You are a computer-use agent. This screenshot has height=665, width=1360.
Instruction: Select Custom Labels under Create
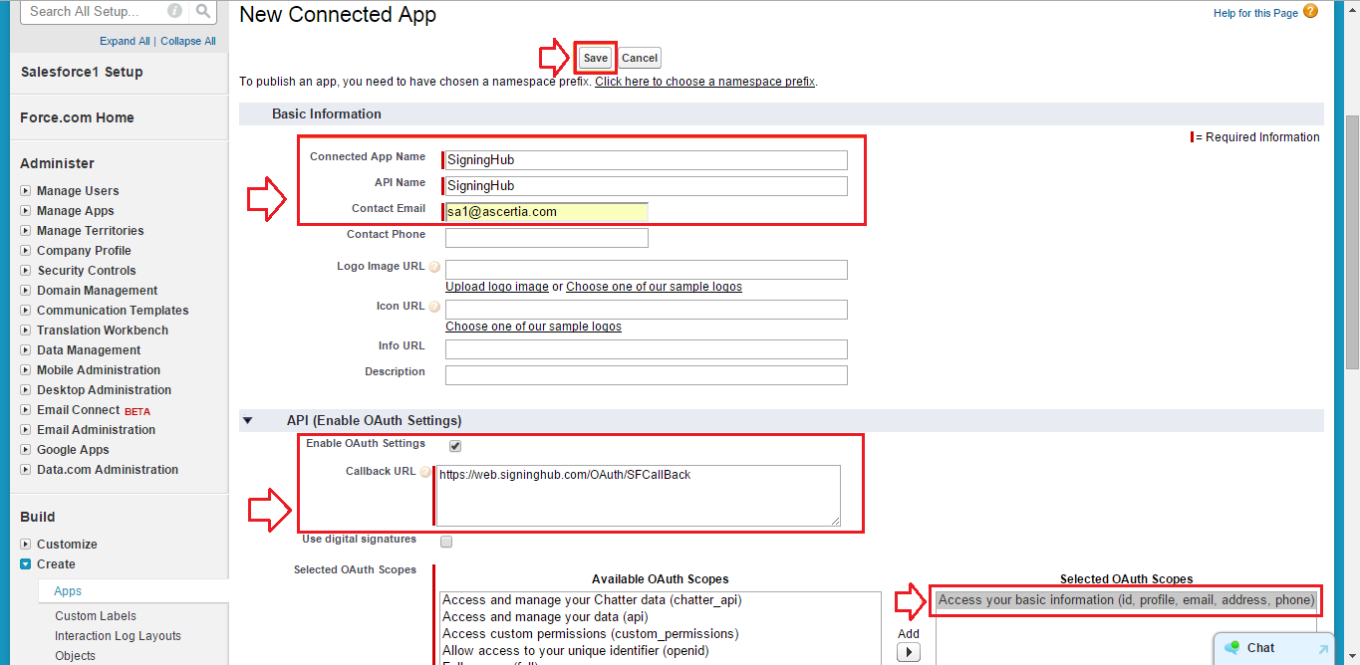[96, 616]
